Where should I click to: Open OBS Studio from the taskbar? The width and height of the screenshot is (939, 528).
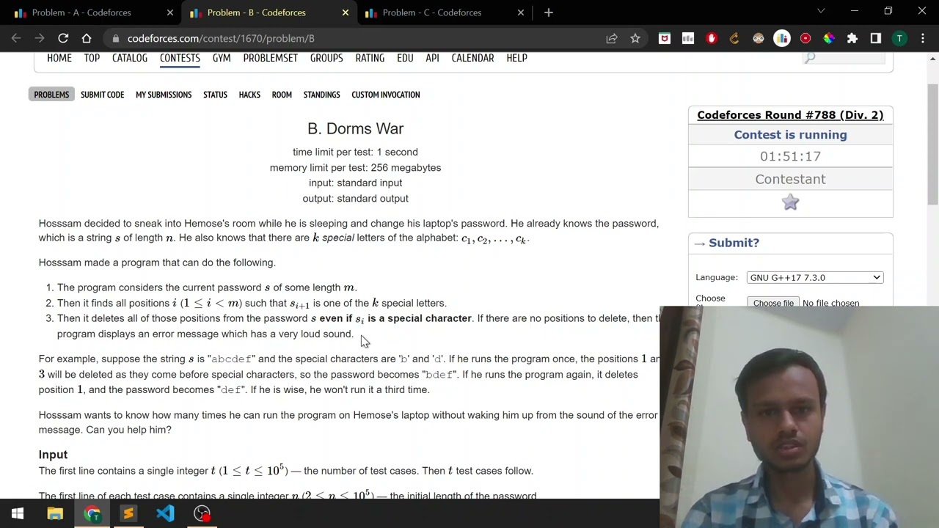pyautogui.click(x=202, y=513)
